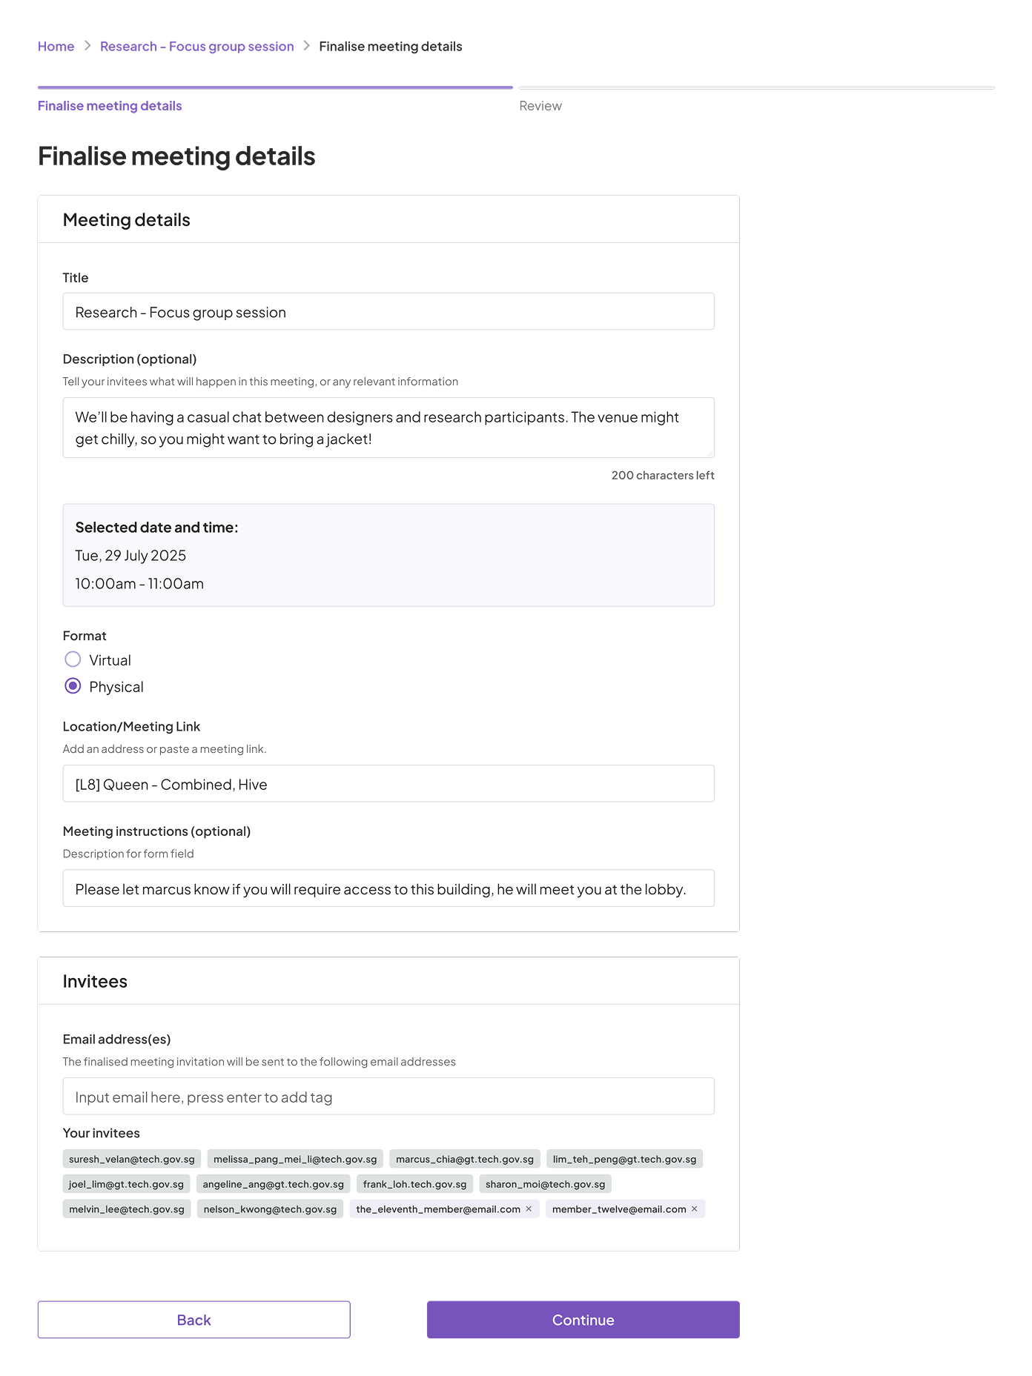Viewport: 1032px width, 1376px height.
Task: Click the Location/Meeting Link field
Action: (388, 783)
